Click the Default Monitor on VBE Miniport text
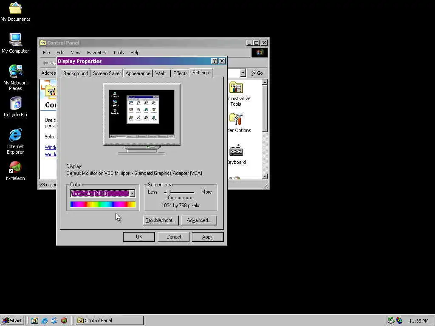The height and width of the screenshot is (326, 435). pos(134,173)
